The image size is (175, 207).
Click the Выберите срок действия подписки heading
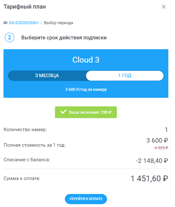tap(64, 38)
